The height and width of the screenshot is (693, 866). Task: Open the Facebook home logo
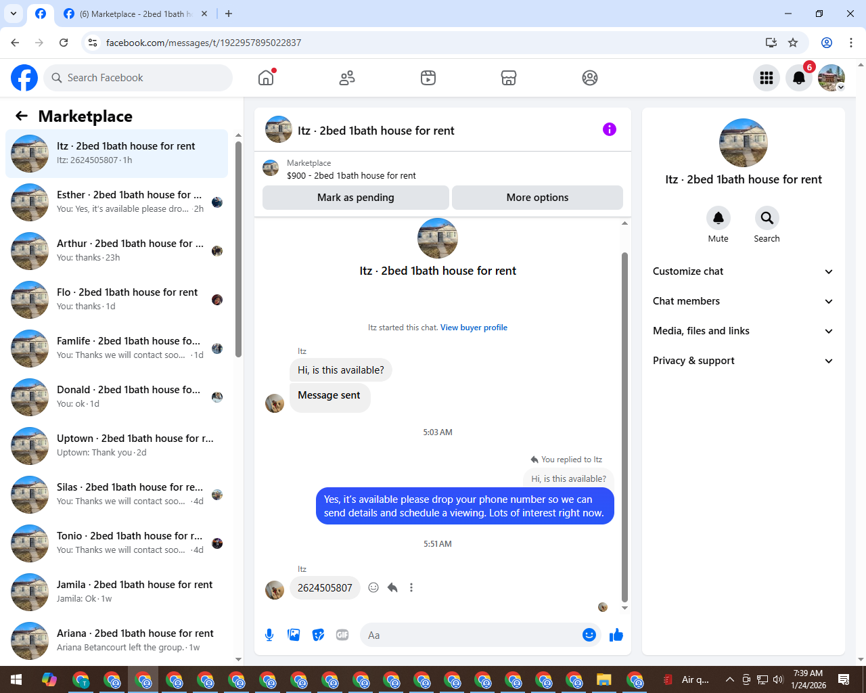[24, 78]
